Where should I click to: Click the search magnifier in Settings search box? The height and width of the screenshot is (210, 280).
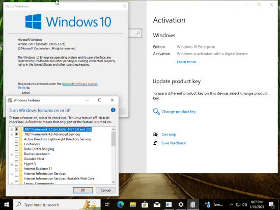pyautogui.click(x=138, y=33)
